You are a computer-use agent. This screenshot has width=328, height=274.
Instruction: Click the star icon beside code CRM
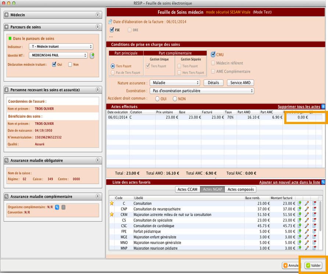[112, 214]
